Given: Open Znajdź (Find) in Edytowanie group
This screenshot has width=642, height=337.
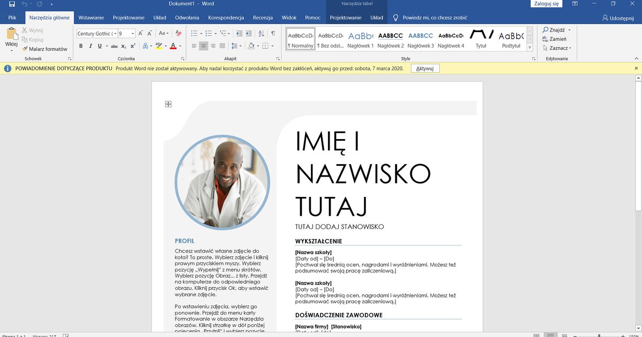Looking at the screenshot, I should coord(556,29).
